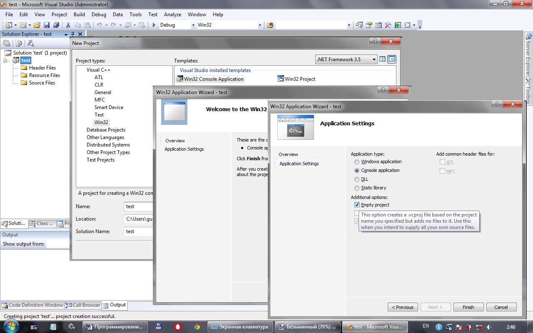Open the Tools menu
Screen dimensions: 533x333
click(x=135, y=14)
